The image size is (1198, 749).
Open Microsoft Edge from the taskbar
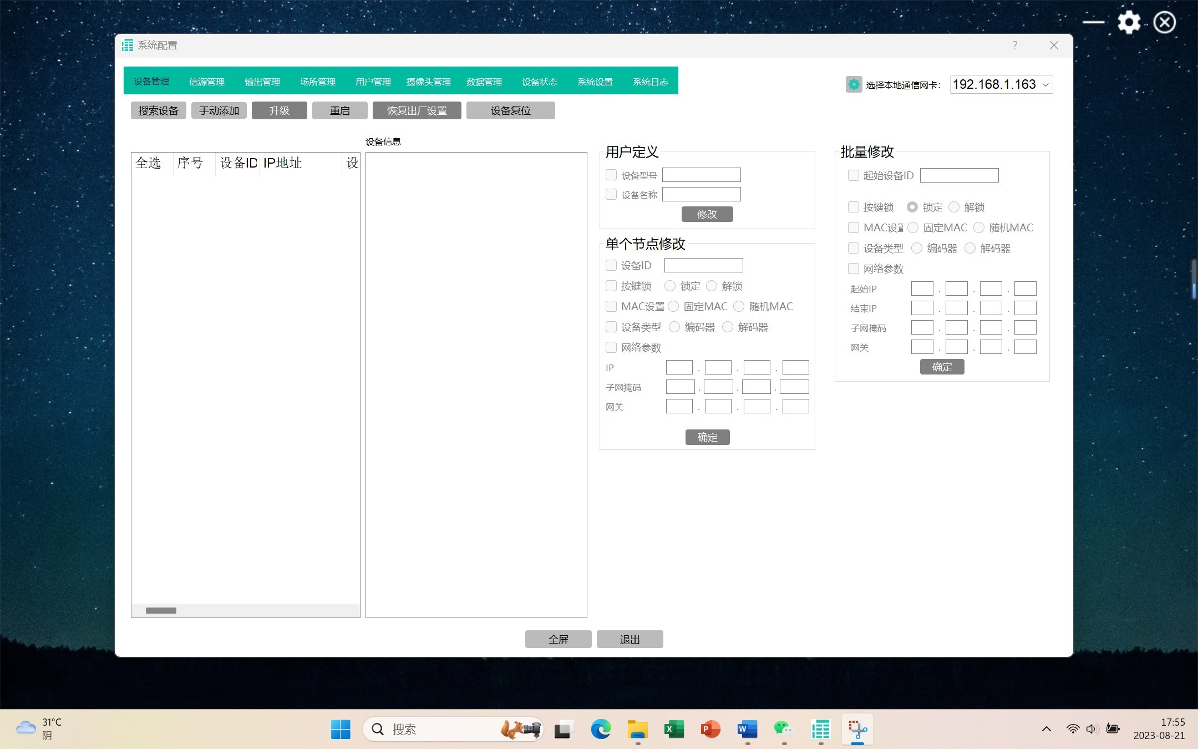600,729
